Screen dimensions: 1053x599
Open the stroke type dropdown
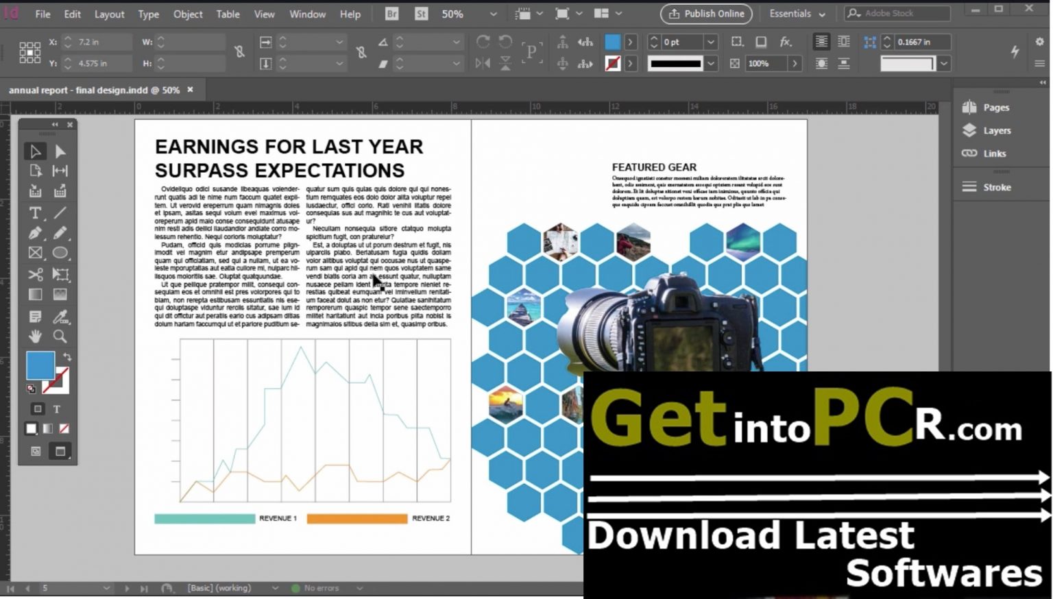point(711,63)
